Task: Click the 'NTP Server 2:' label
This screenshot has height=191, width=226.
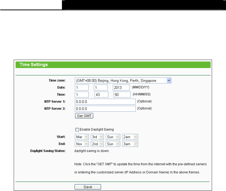Action: point(55,109)
